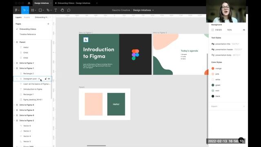Go to the Figma home icon
This screenshot has width=261, height=147.
click(x=29, y=3)
